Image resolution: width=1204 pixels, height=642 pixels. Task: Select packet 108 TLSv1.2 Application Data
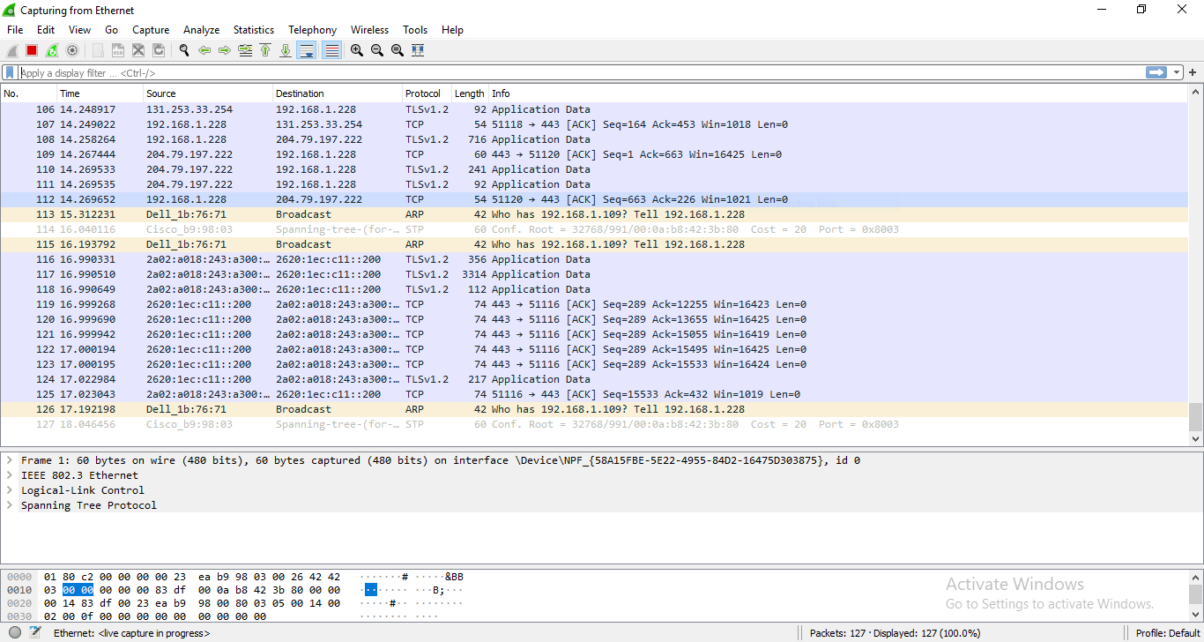coord(594,139)
